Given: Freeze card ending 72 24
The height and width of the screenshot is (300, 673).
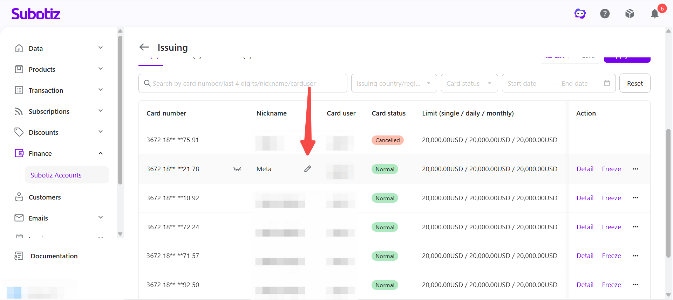Looking at the screenshot, I should point(611,227).
